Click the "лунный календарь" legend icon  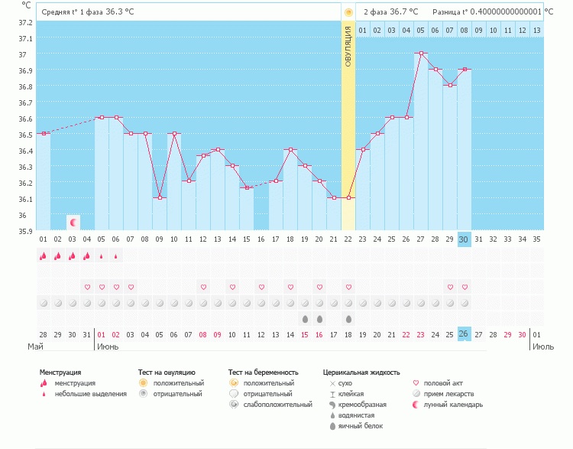(x=416, y=404)
